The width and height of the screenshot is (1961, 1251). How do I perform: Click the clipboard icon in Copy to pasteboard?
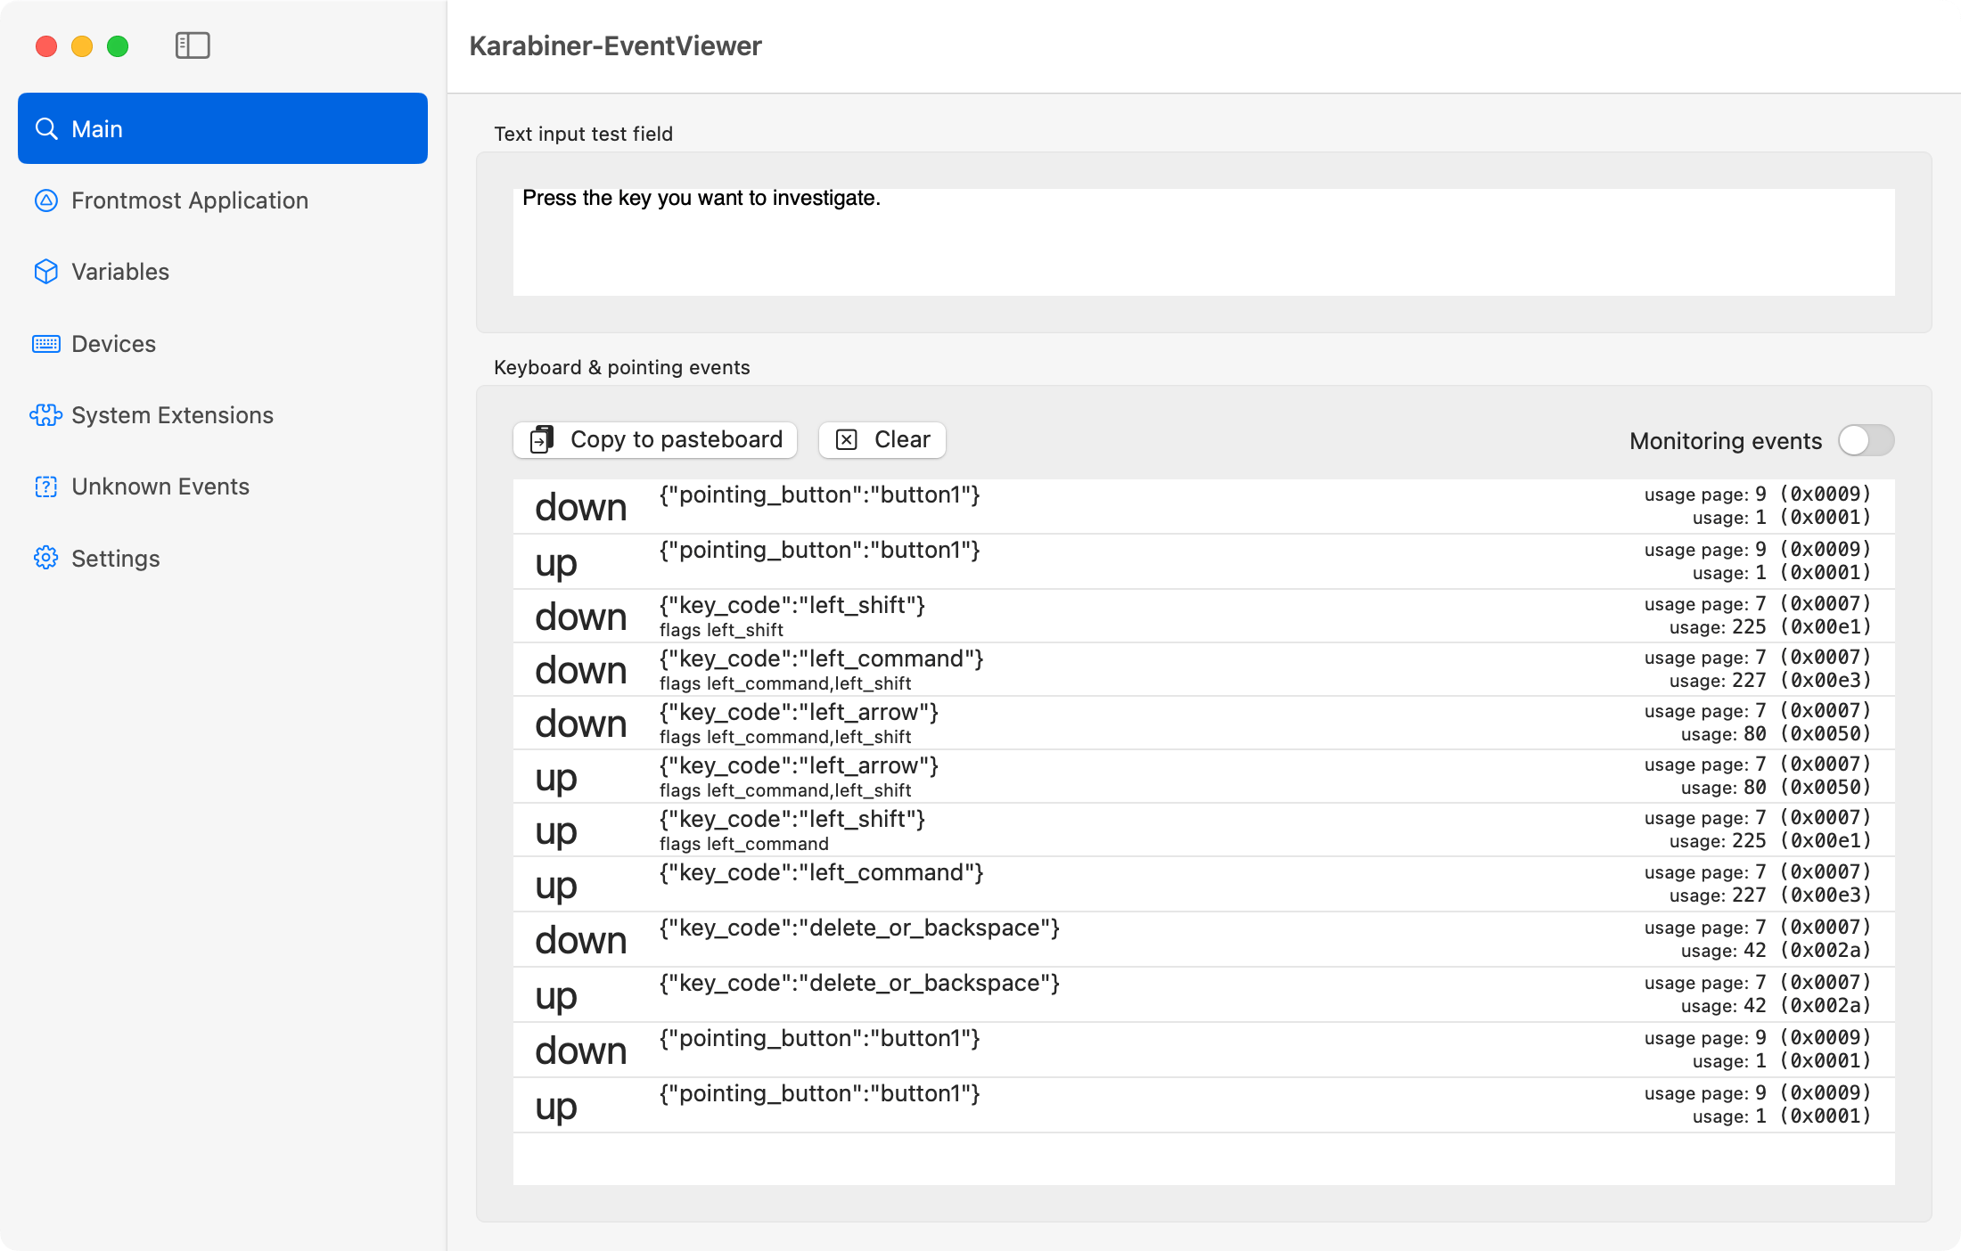tap(542, 439)
